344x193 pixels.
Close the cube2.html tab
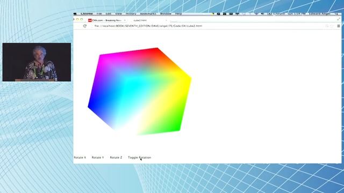[166, 20]
